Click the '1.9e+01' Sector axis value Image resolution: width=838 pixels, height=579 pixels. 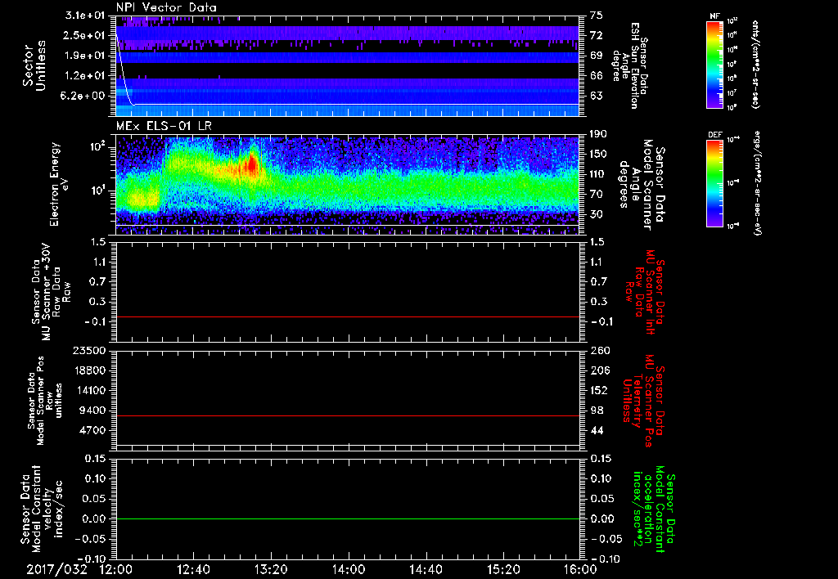[84, 56]
